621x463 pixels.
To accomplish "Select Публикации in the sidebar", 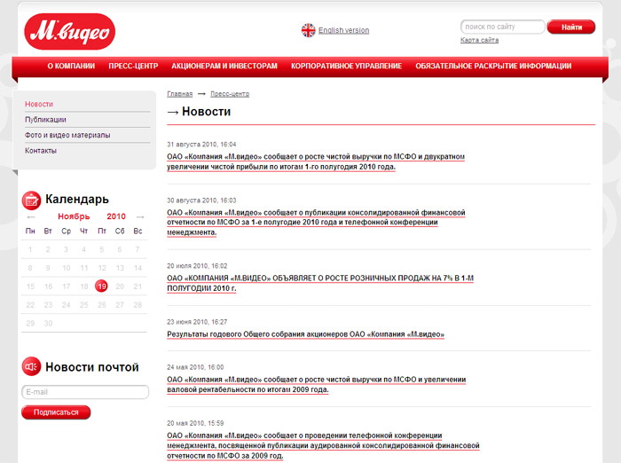I will (45, 120).
